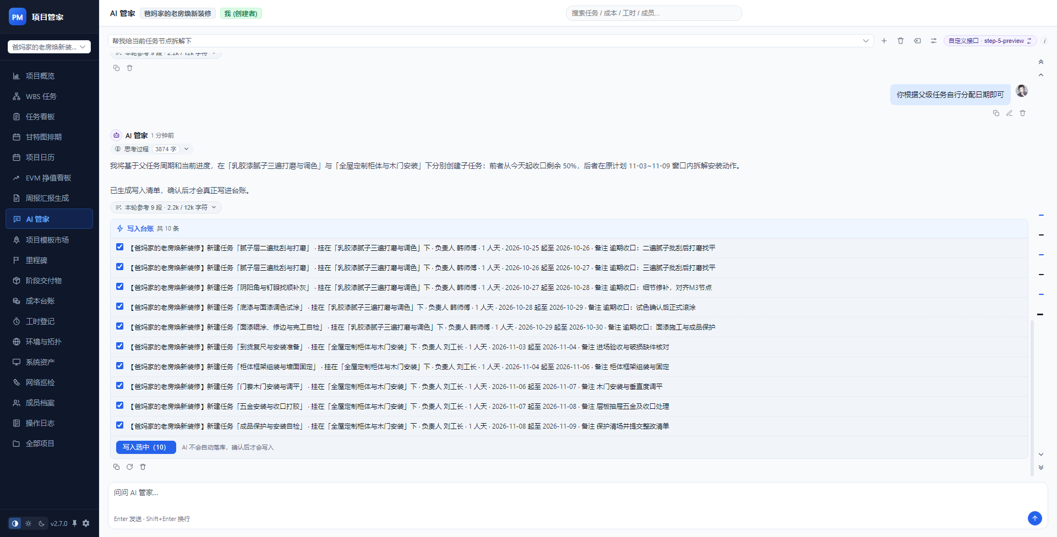The height and width of the screenshot is (537, 1057).
Task: Uncheck the 五金安装与收口打胶 task checkbox
Action: point(119,406)
